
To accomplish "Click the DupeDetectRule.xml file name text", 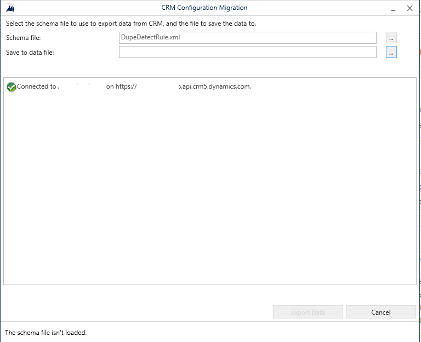I will pyautogui.click(x=150, y=38).
